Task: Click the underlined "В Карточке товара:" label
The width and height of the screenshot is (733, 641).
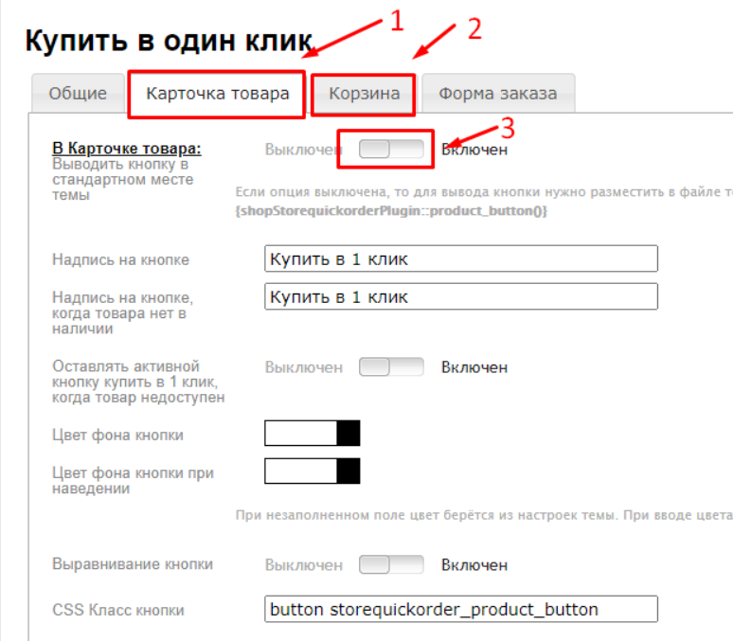Action: [x=127, y=149]
